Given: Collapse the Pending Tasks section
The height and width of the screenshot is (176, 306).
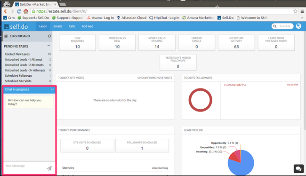Looking at the screenshot, I should pyautogui.click(x=48, y=46).
